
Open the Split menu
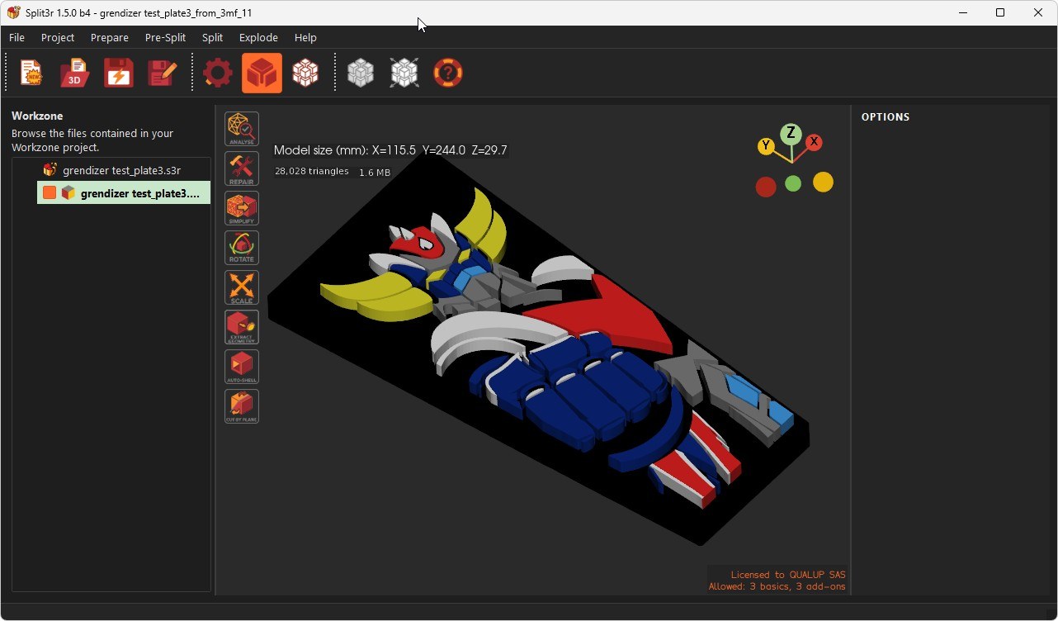[x=212, y=37]
